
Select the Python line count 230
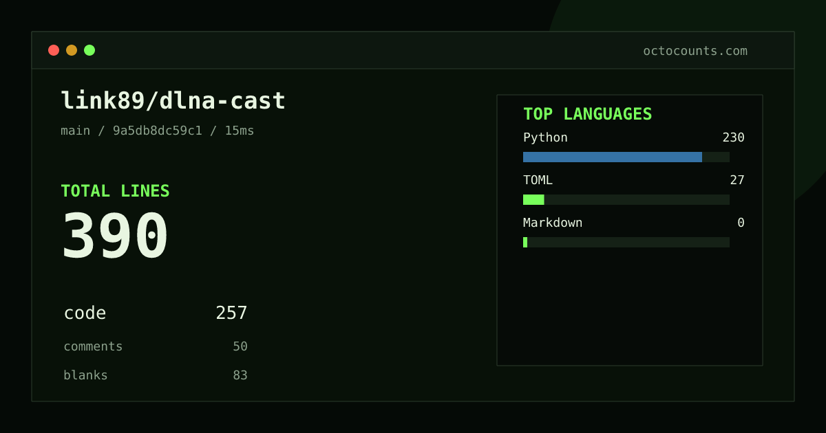[x=733, y=137]
